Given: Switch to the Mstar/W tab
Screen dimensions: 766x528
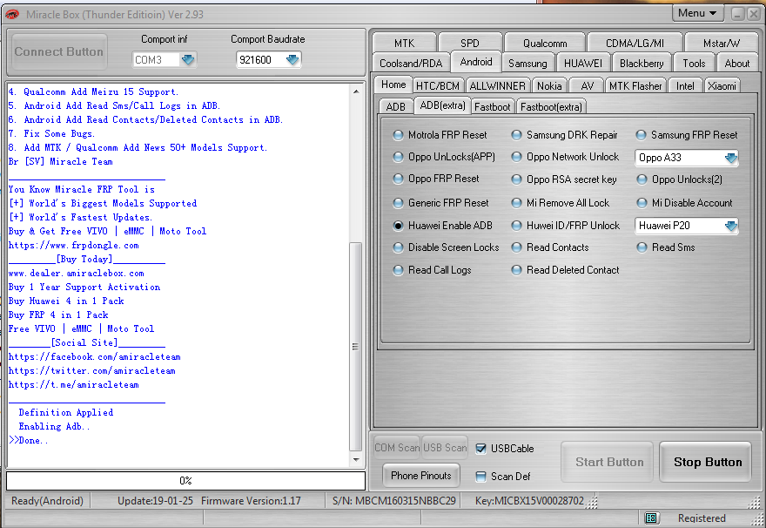Looking at the screenshot, I should tap(722, 43).
